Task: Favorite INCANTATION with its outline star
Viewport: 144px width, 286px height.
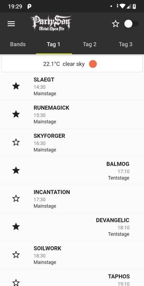Action: click(16, 198)
